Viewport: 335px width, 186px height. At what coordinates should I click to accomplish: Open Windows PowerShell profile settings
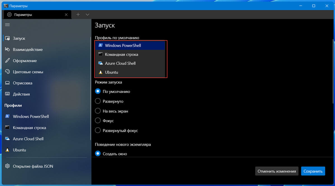(46, 116)
